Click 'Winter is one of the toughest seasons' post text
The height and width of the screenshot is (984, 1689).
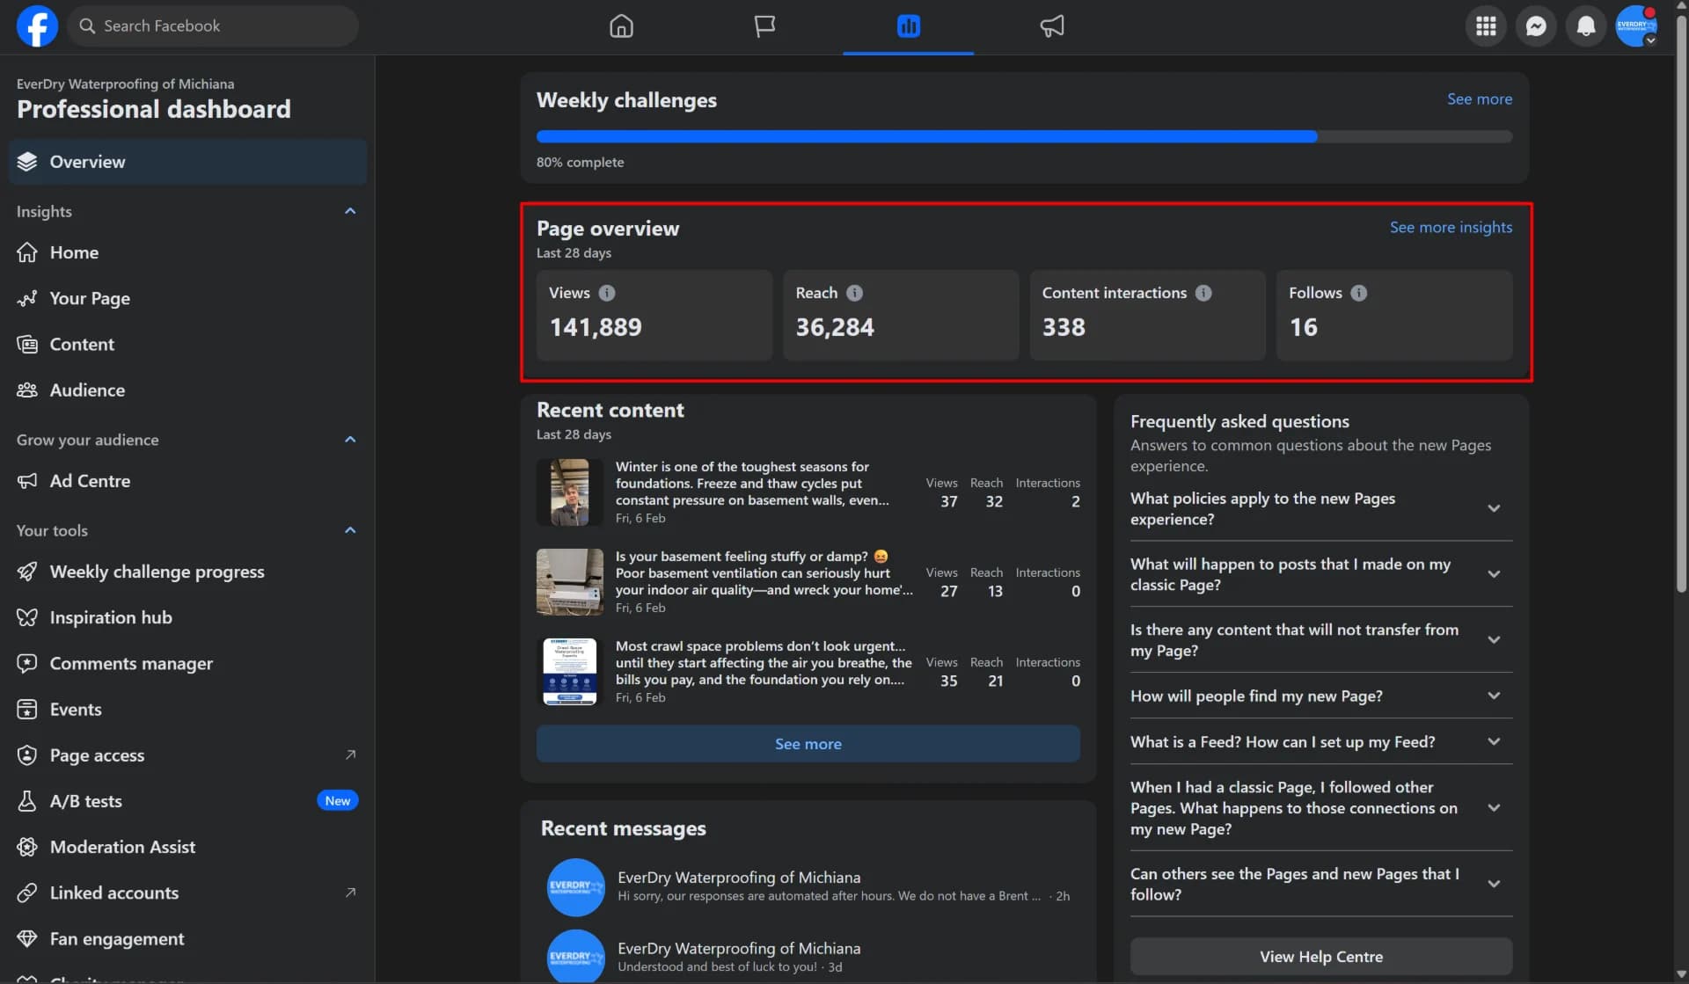[752, 484]
